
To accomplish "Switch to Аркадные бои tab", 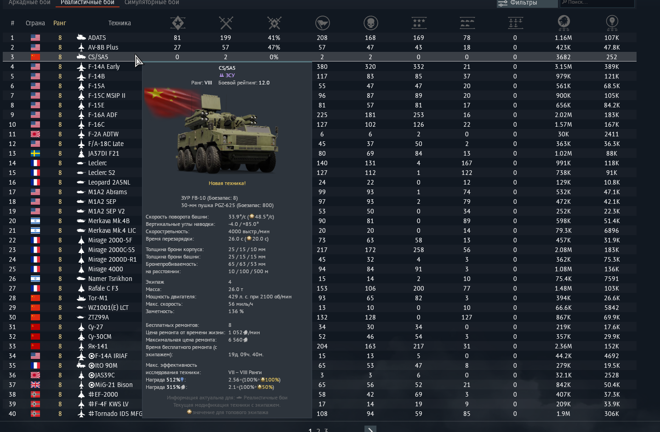I will point(29,3).
